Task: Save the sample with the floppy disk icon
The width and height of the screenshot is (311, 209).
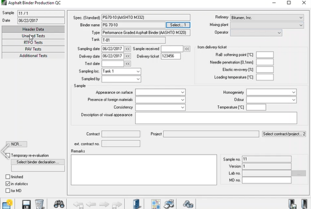Action: coord(26,204)
